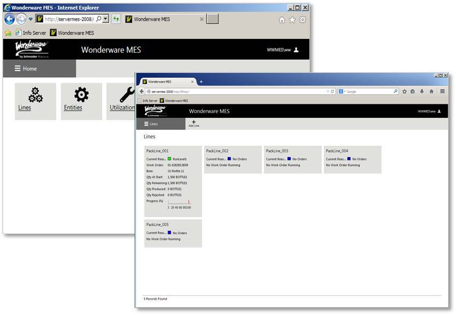Open the Entities tile with gear icon
This screenshot has width=456, height=315.
point(82,101)
